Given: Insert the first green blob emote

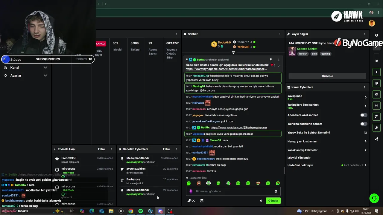Looking at the screenshot, I should (x=189, y=183).
